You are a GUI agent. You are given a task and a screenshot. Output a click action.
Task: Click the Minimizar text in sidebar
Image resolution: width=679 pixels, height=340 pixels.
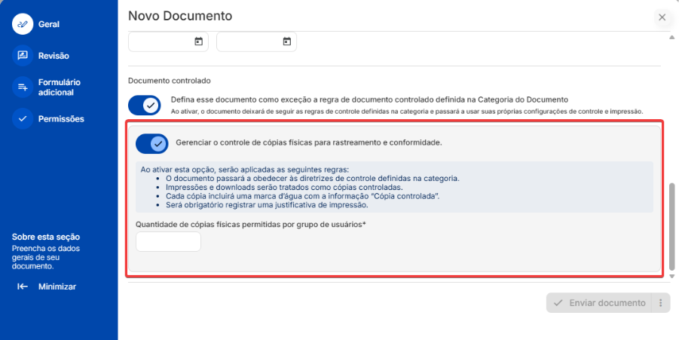pyautogui.click(x=57, y=286)
